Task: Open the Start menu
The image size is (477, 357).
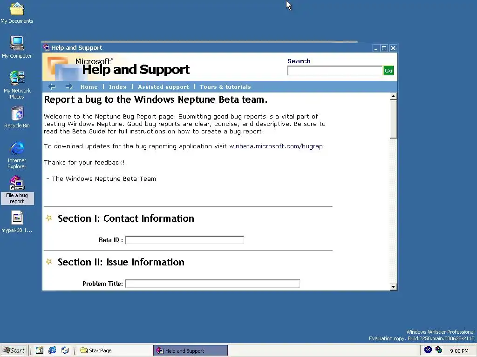Action: [14, 350]
